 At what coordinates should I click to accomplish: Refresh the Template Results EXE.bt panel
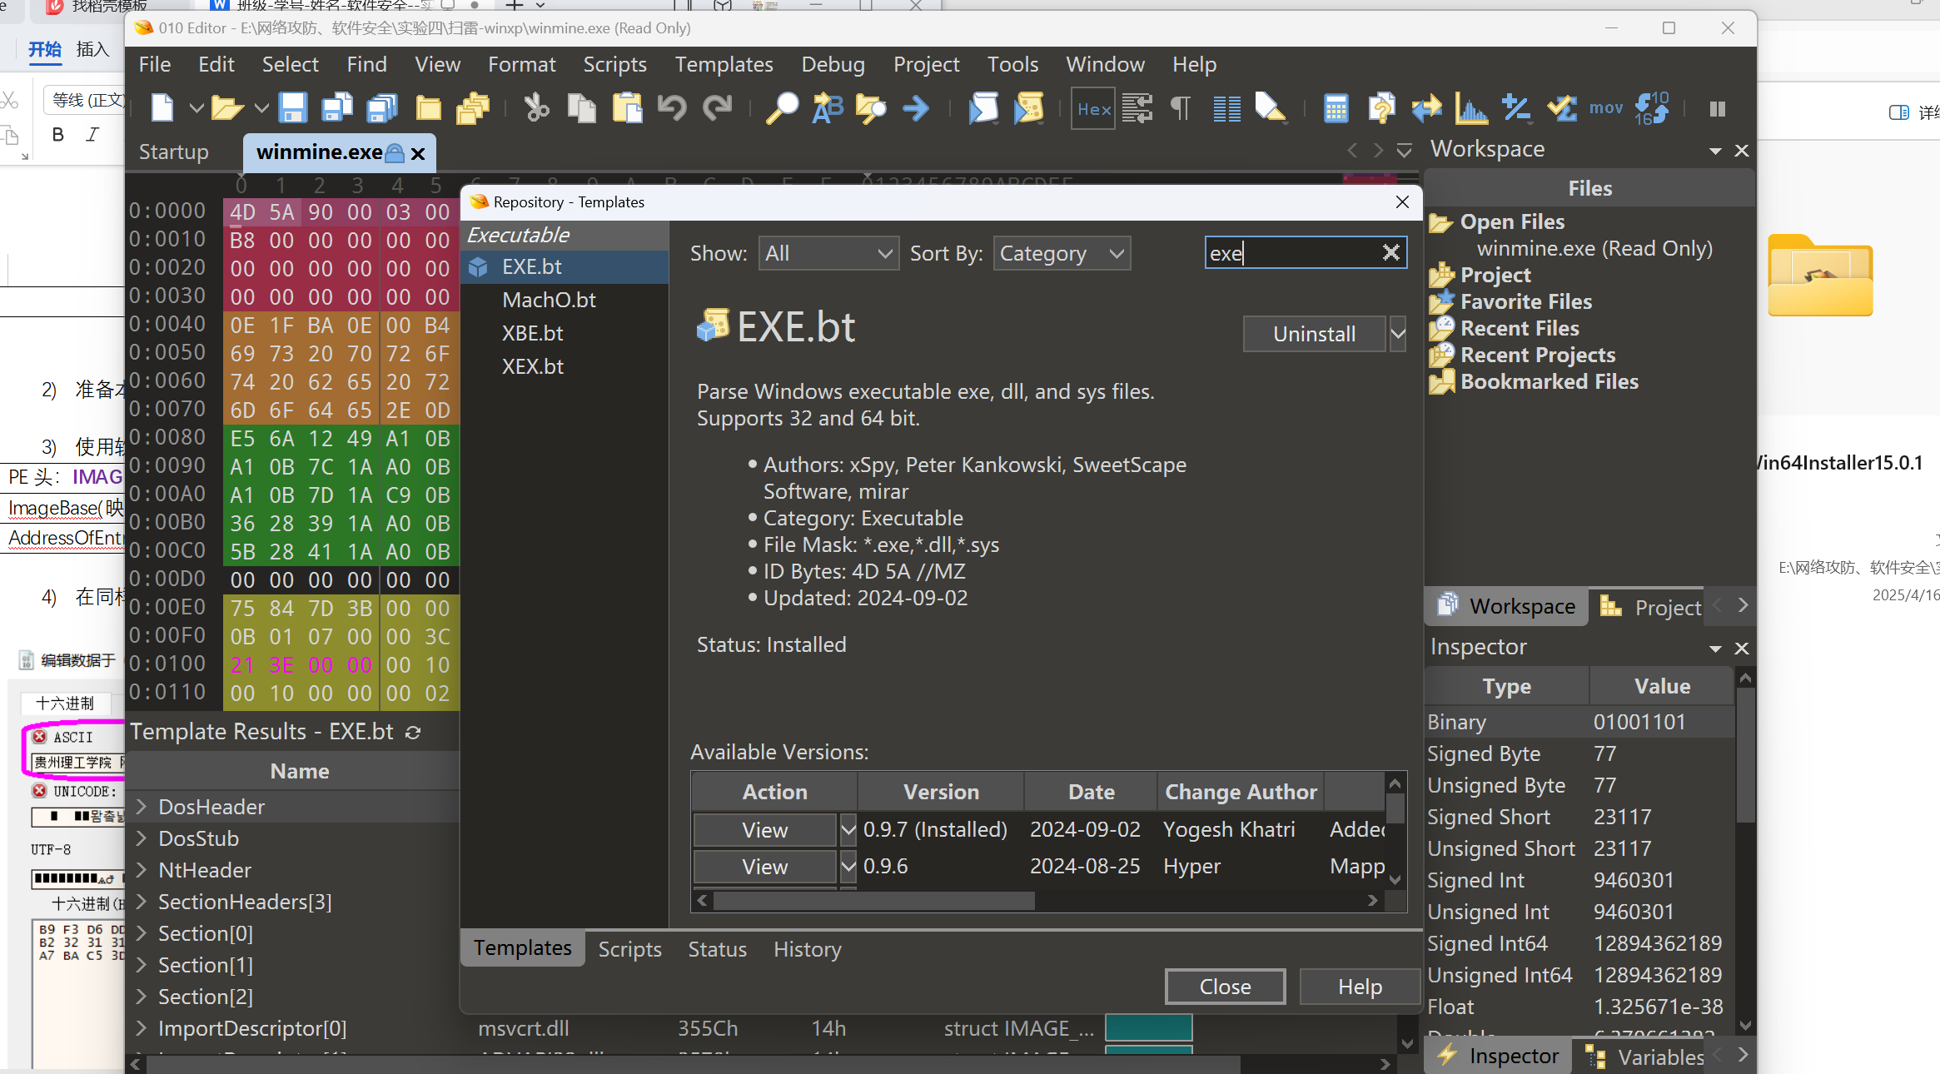pos(413,732)
